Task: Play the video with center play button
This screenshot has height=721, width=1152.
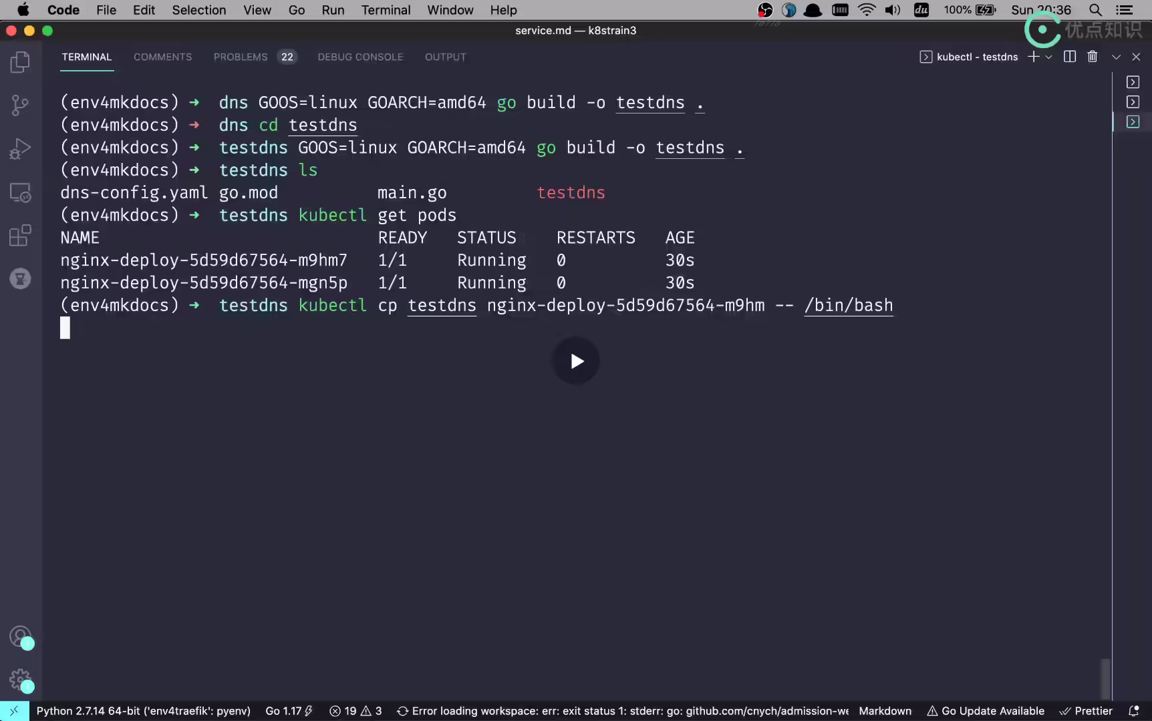Action: point(576,361)
